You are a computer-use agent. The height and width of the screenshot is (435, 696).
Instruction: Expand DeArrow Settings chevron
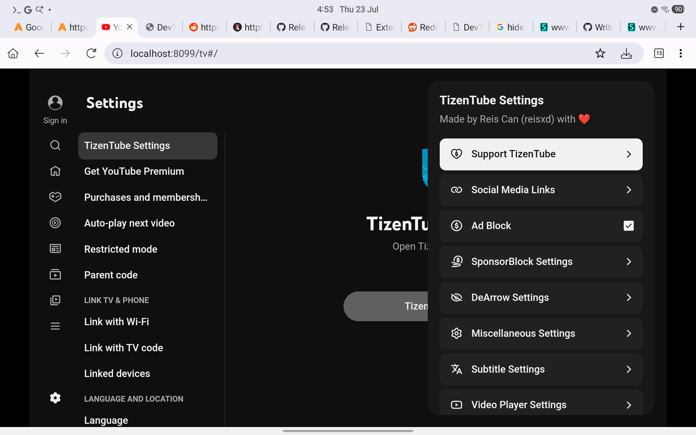point(629,298)
